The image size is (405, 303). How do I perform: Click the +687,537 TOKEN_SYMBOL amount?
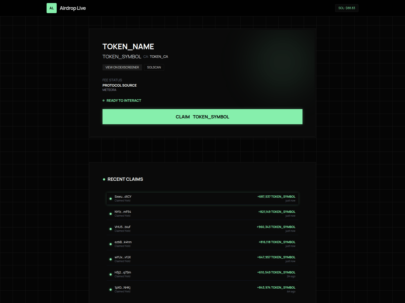coord(276,196)
